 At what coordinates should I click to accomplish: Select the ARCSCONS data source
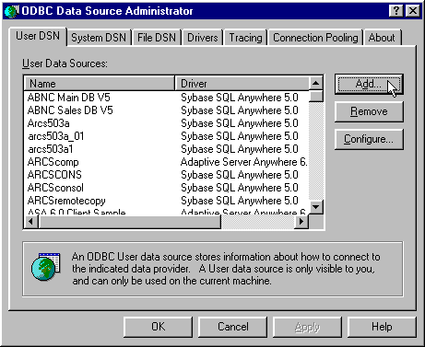(54, 175)
